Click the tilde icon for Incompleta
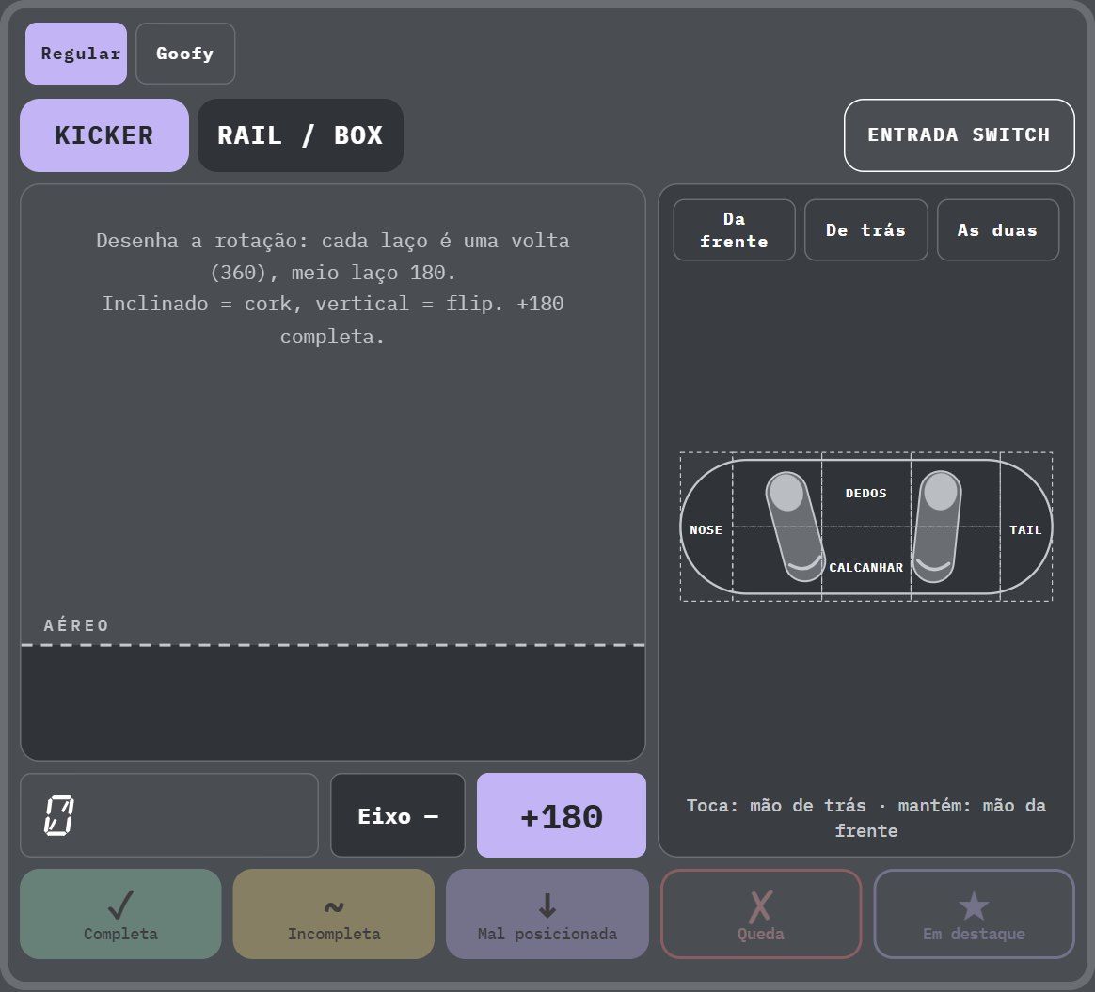 click(x=334, y=906)
